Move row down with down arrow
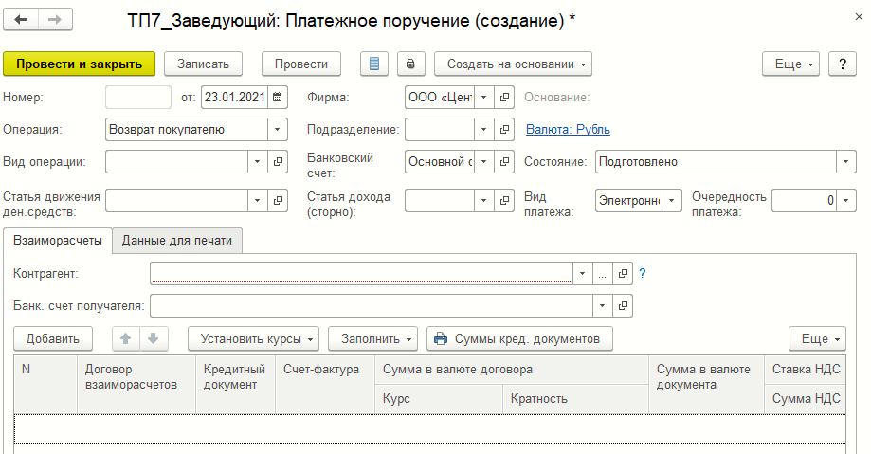The image size is (871, 454). (152, 338)
